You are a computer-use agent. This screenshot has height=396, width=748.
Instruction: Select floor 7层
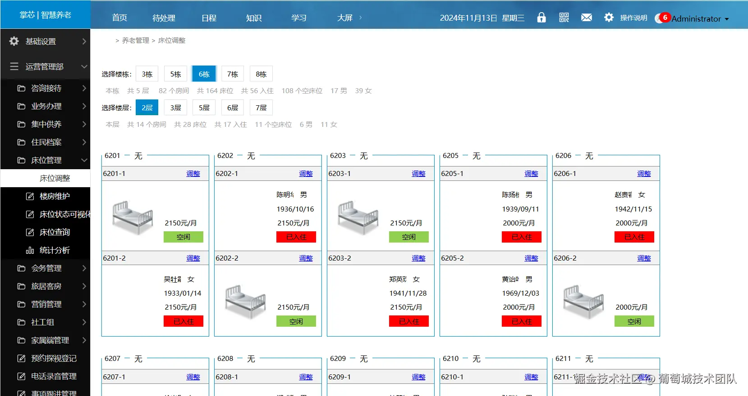pyautogui.click(x=261, y=108)
